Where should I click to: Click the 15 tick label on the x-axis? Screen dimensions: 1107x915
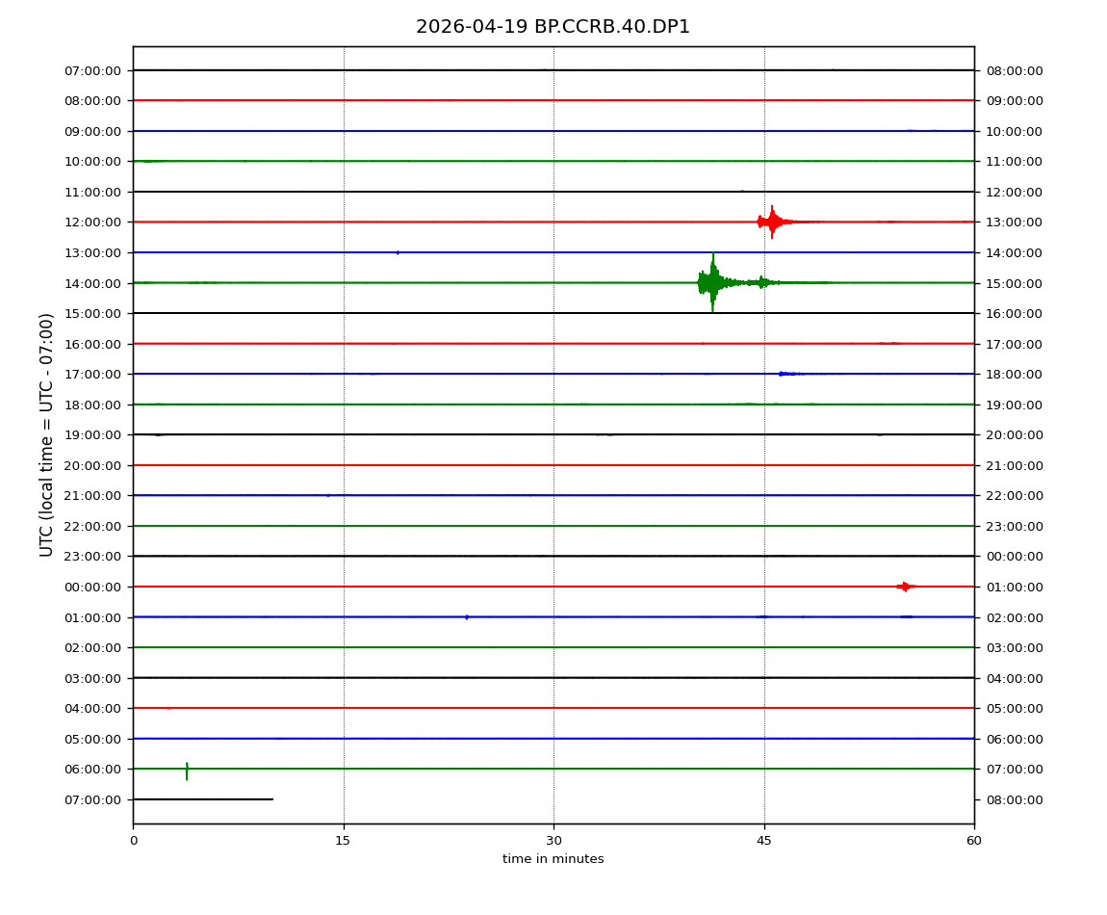click(343, 841)
